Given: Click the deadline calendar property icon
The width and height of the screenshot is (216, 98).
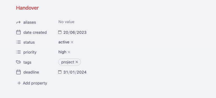Looking at the screenshot, I should pos(19,72).
